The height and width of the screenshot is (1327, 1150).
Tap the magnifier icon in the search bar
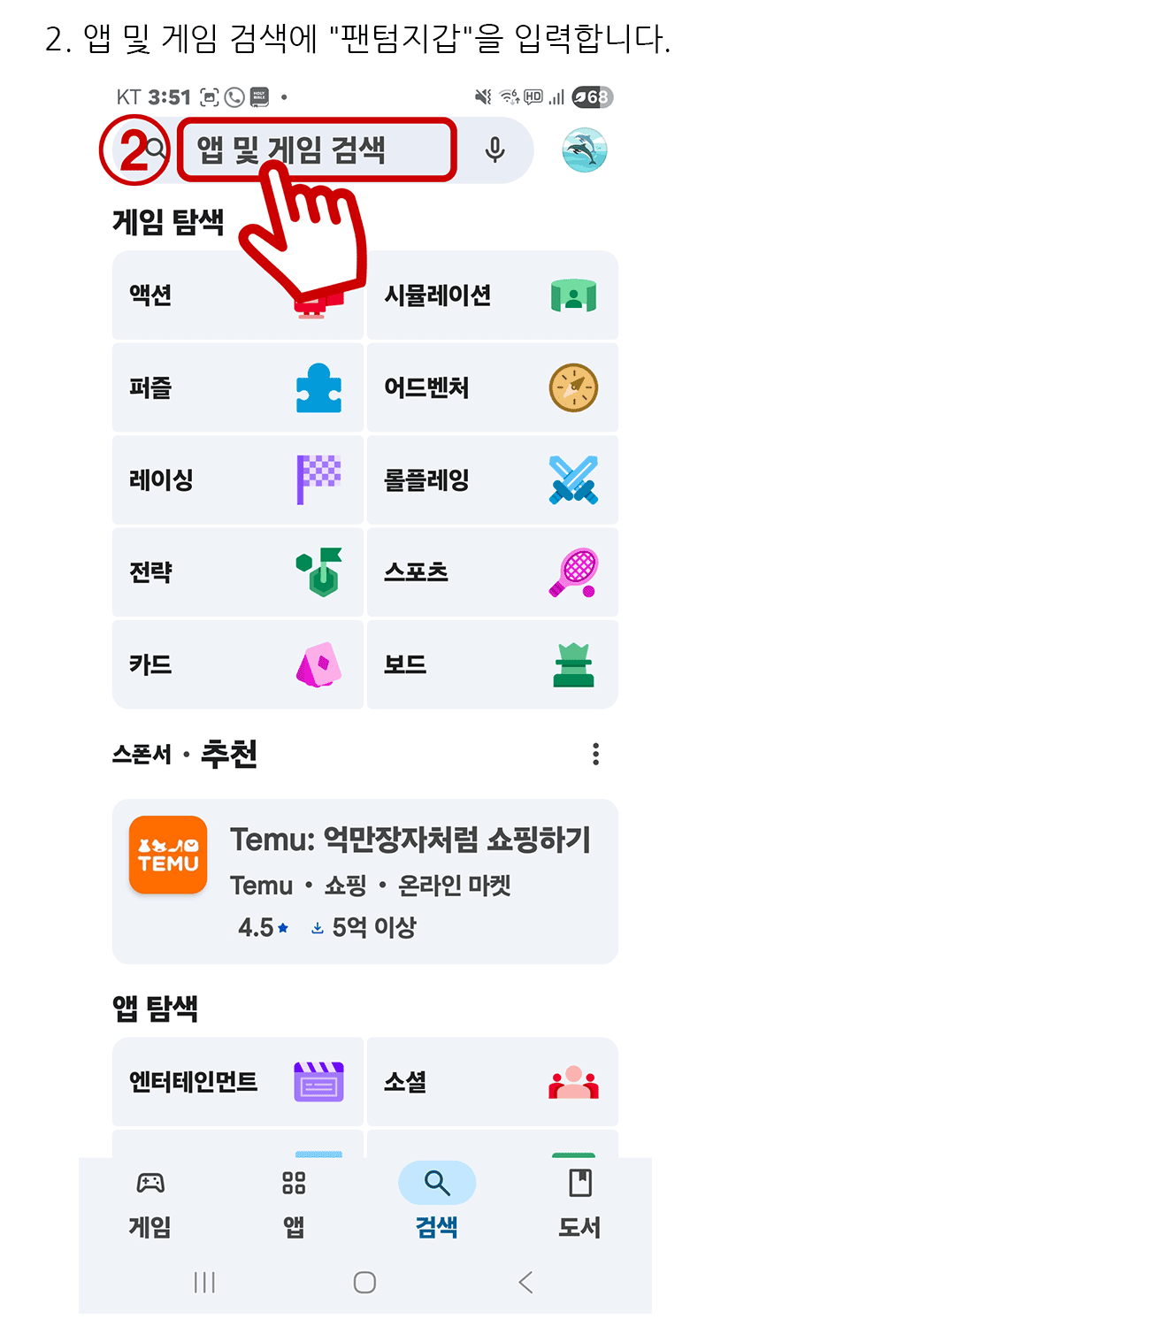(x=156, y=148)
